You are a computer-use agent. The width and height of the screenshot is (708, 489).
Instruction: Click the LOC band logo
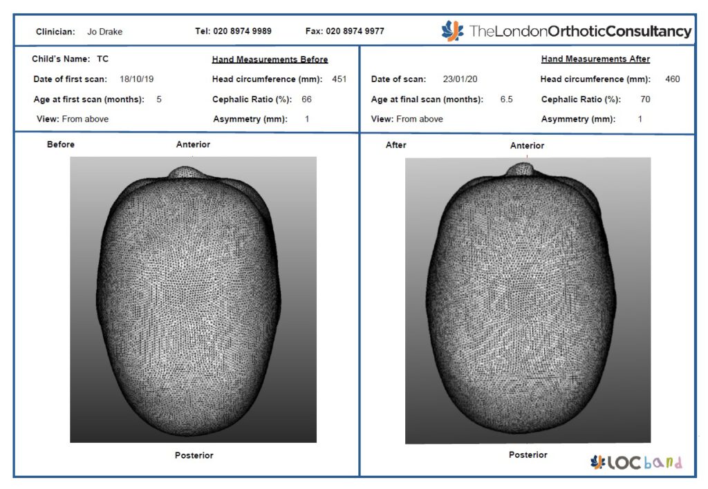pos(637,462)
